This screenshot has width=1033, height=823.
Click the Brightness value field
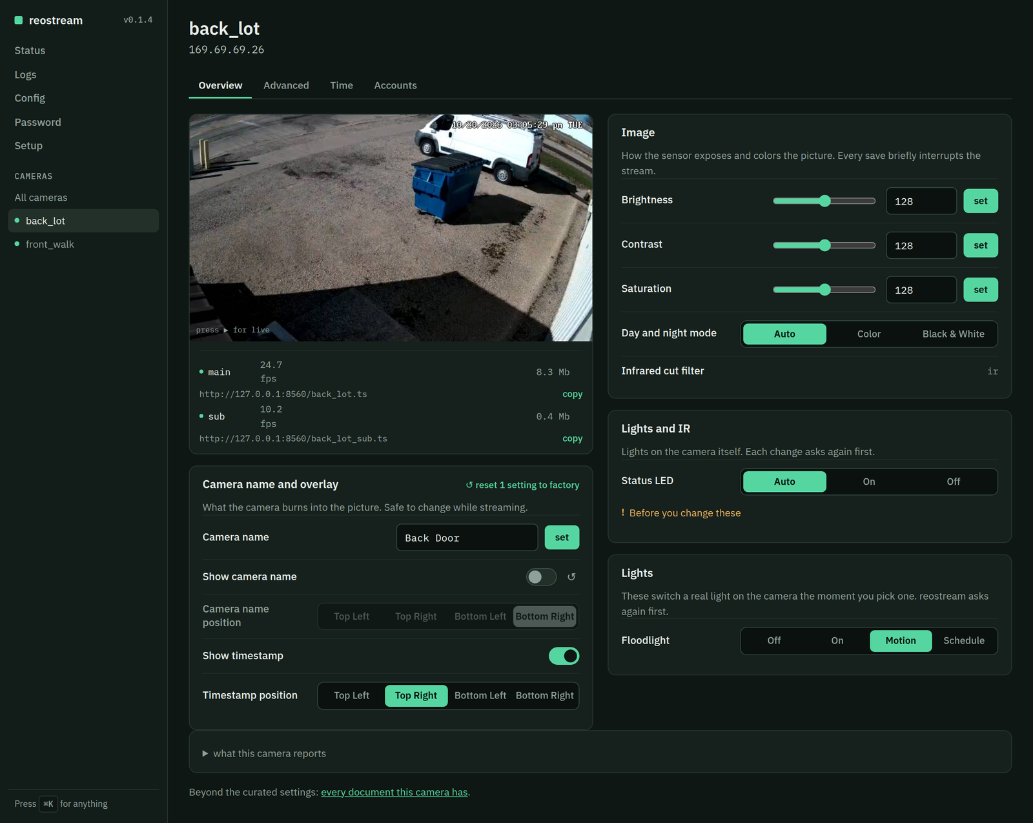coord(921,201)
